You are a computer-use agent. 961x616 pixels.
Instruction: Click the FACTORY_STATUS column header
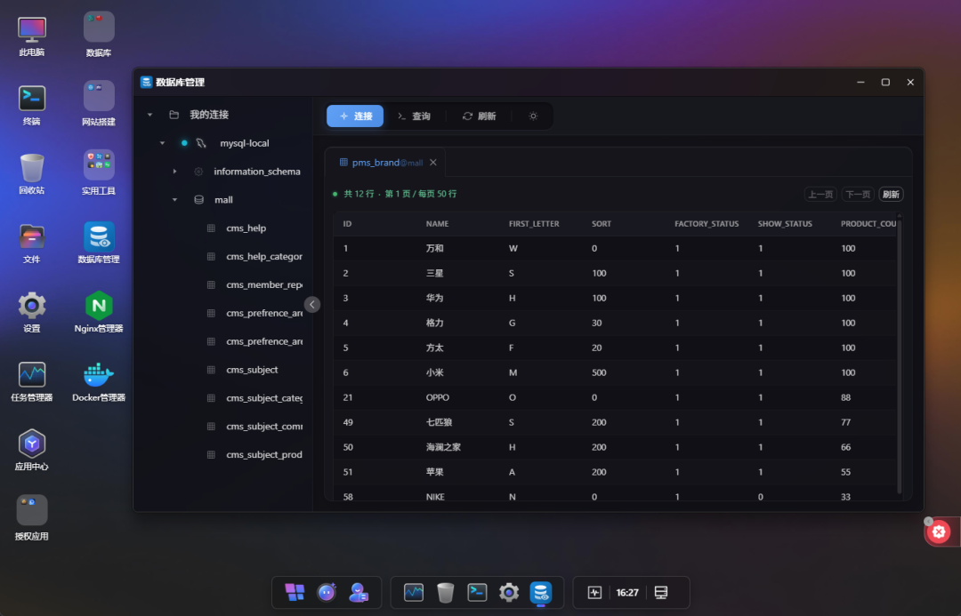(x=707, y=223)
